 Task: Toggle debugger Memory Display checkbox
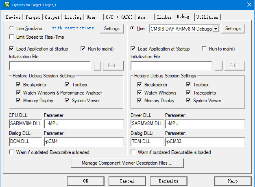coord(139,100)
